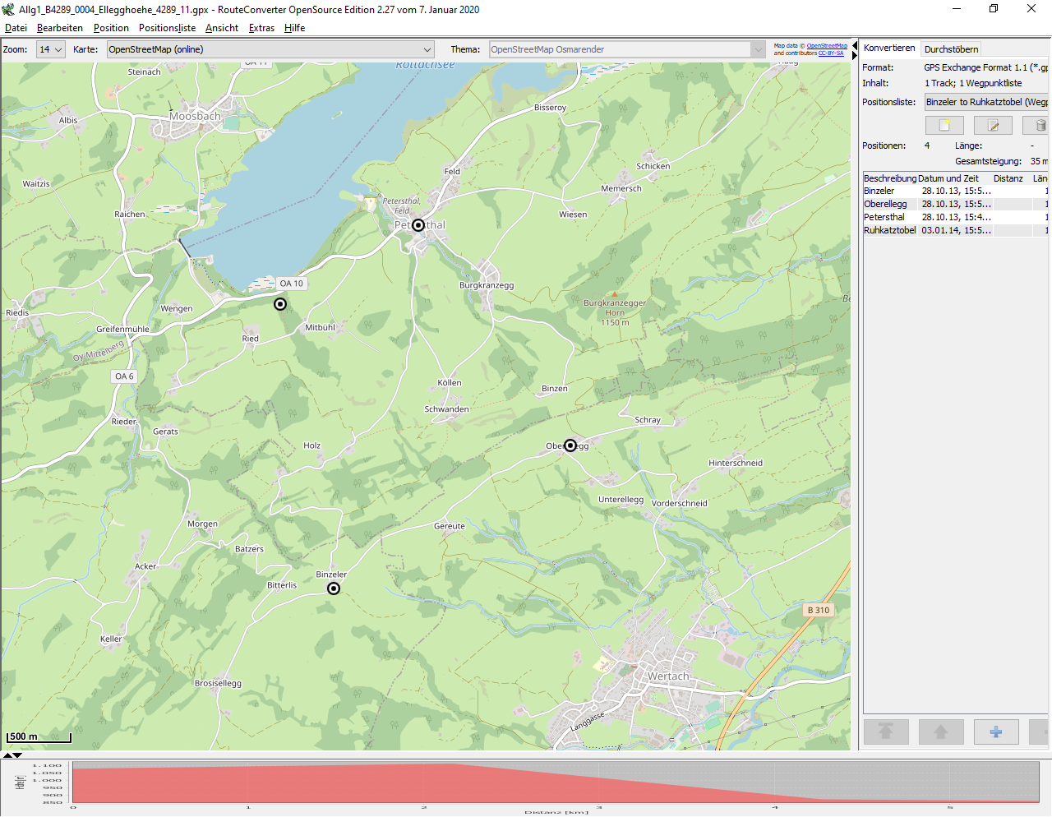Click the trash can delete list icon
The height and width of the screenshot is (817, 1052).
pos(1040,125)
